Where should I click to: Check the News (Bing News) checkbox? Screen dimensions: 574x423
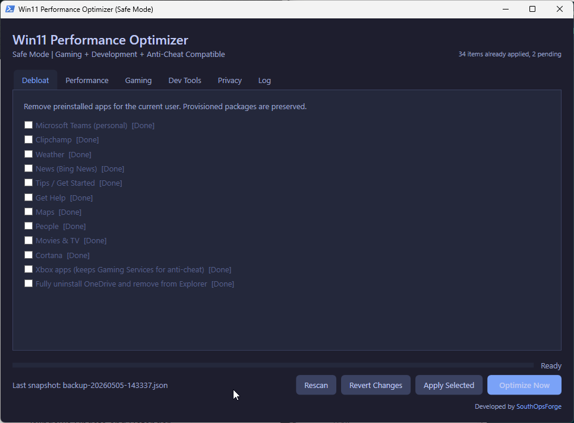[x=28, y=168]
